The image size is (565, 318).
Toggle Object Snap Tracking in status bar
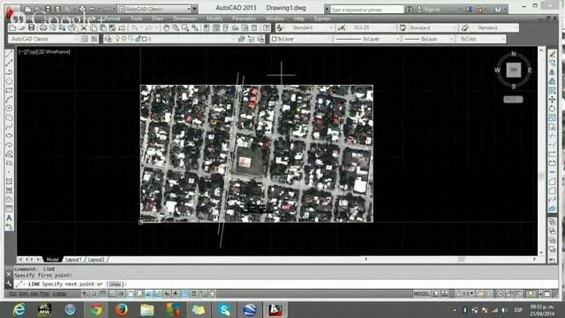coord(148,294)
